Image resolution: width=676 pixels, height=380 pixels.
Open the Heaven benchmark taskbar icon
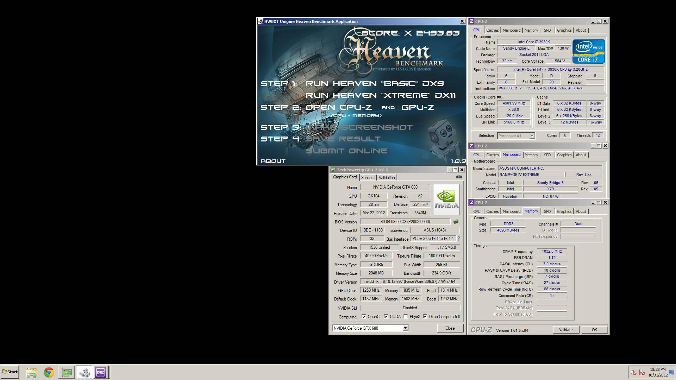[84, 372]
